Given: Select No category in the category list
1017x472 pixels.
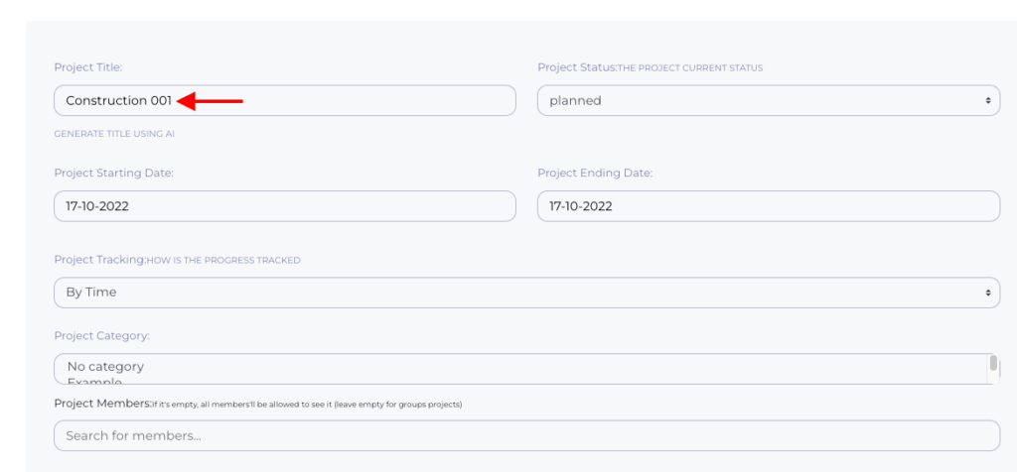Looking at the screenshot, I should point(105,366).
